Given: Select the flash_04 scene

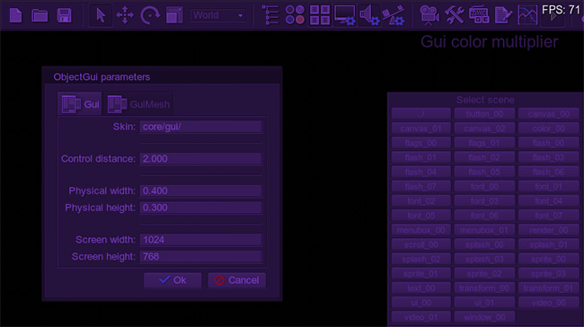Looking at the screenshot, I should 420,172.
